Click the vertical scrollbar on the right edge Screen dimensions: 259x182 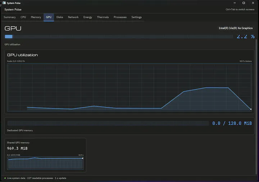256,107
